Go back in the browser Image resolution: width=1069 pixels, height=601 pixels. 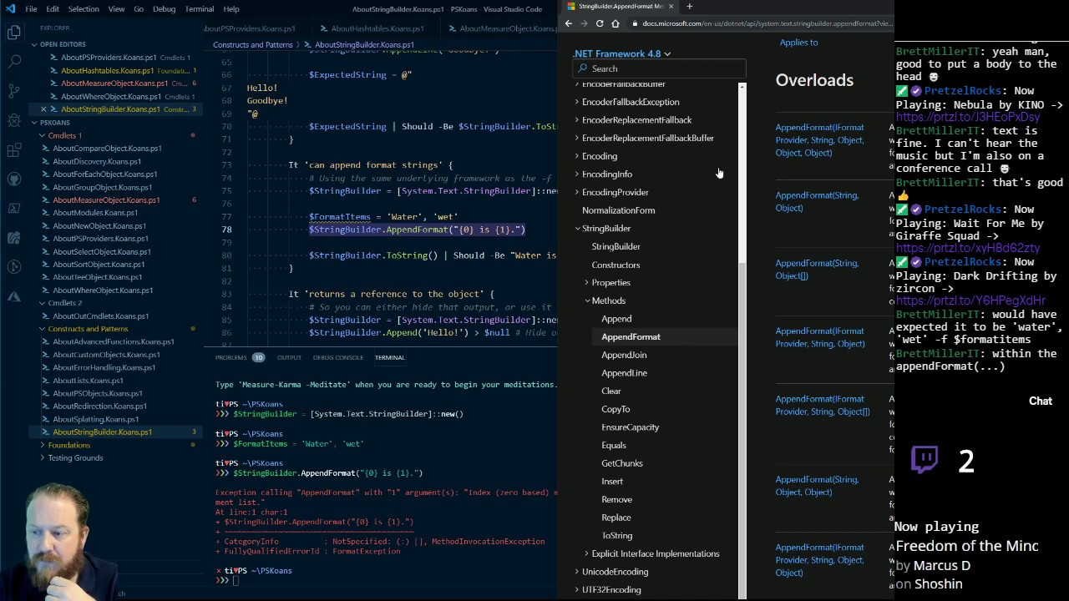click(569, 23)
